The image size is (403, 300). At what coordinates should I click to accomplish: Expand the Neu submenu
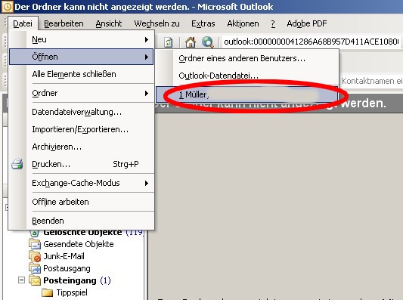tap(82, 39)
